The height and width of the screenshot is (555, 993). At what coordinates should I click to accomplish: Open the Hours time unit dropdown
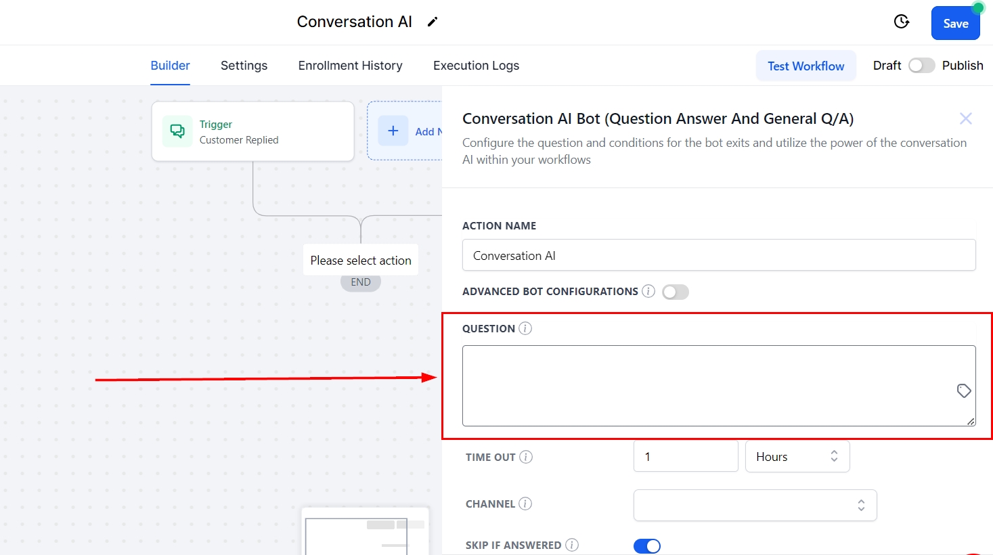[x=797, y=457]
